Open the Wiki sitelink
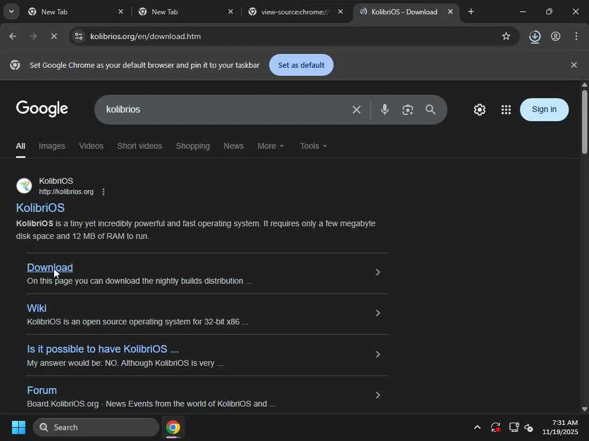 37,308
